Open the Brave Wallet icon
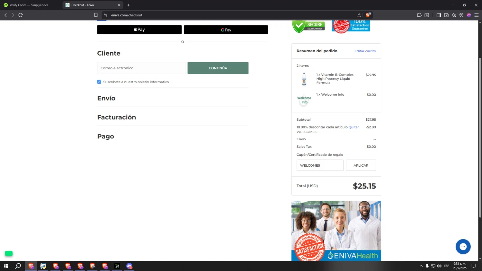 (x=446, y=15)
